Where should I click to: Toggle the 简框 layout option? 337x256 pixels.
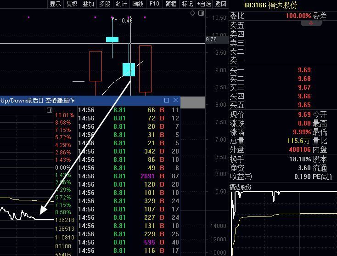click(x=171, y=4)
